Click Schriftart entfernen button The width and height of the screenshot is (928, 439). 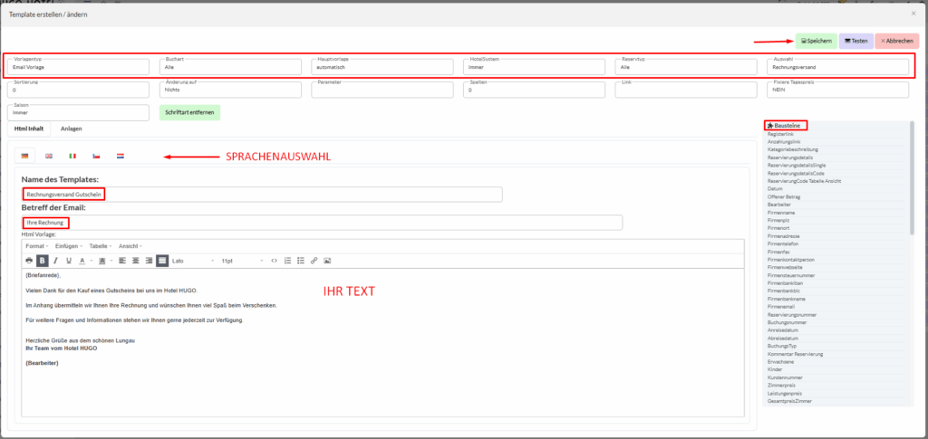[x=189, y=113]
